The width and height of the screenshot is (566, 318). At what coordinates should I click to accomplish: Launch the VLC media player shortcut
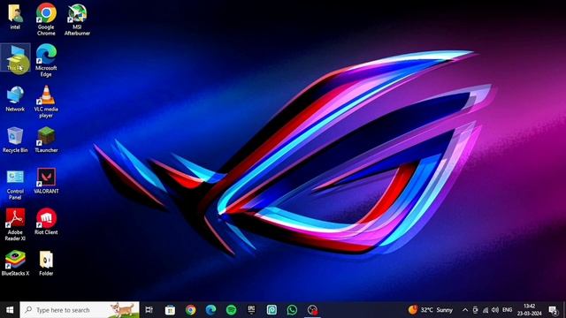pyautogui.click(x=46, y=102)
